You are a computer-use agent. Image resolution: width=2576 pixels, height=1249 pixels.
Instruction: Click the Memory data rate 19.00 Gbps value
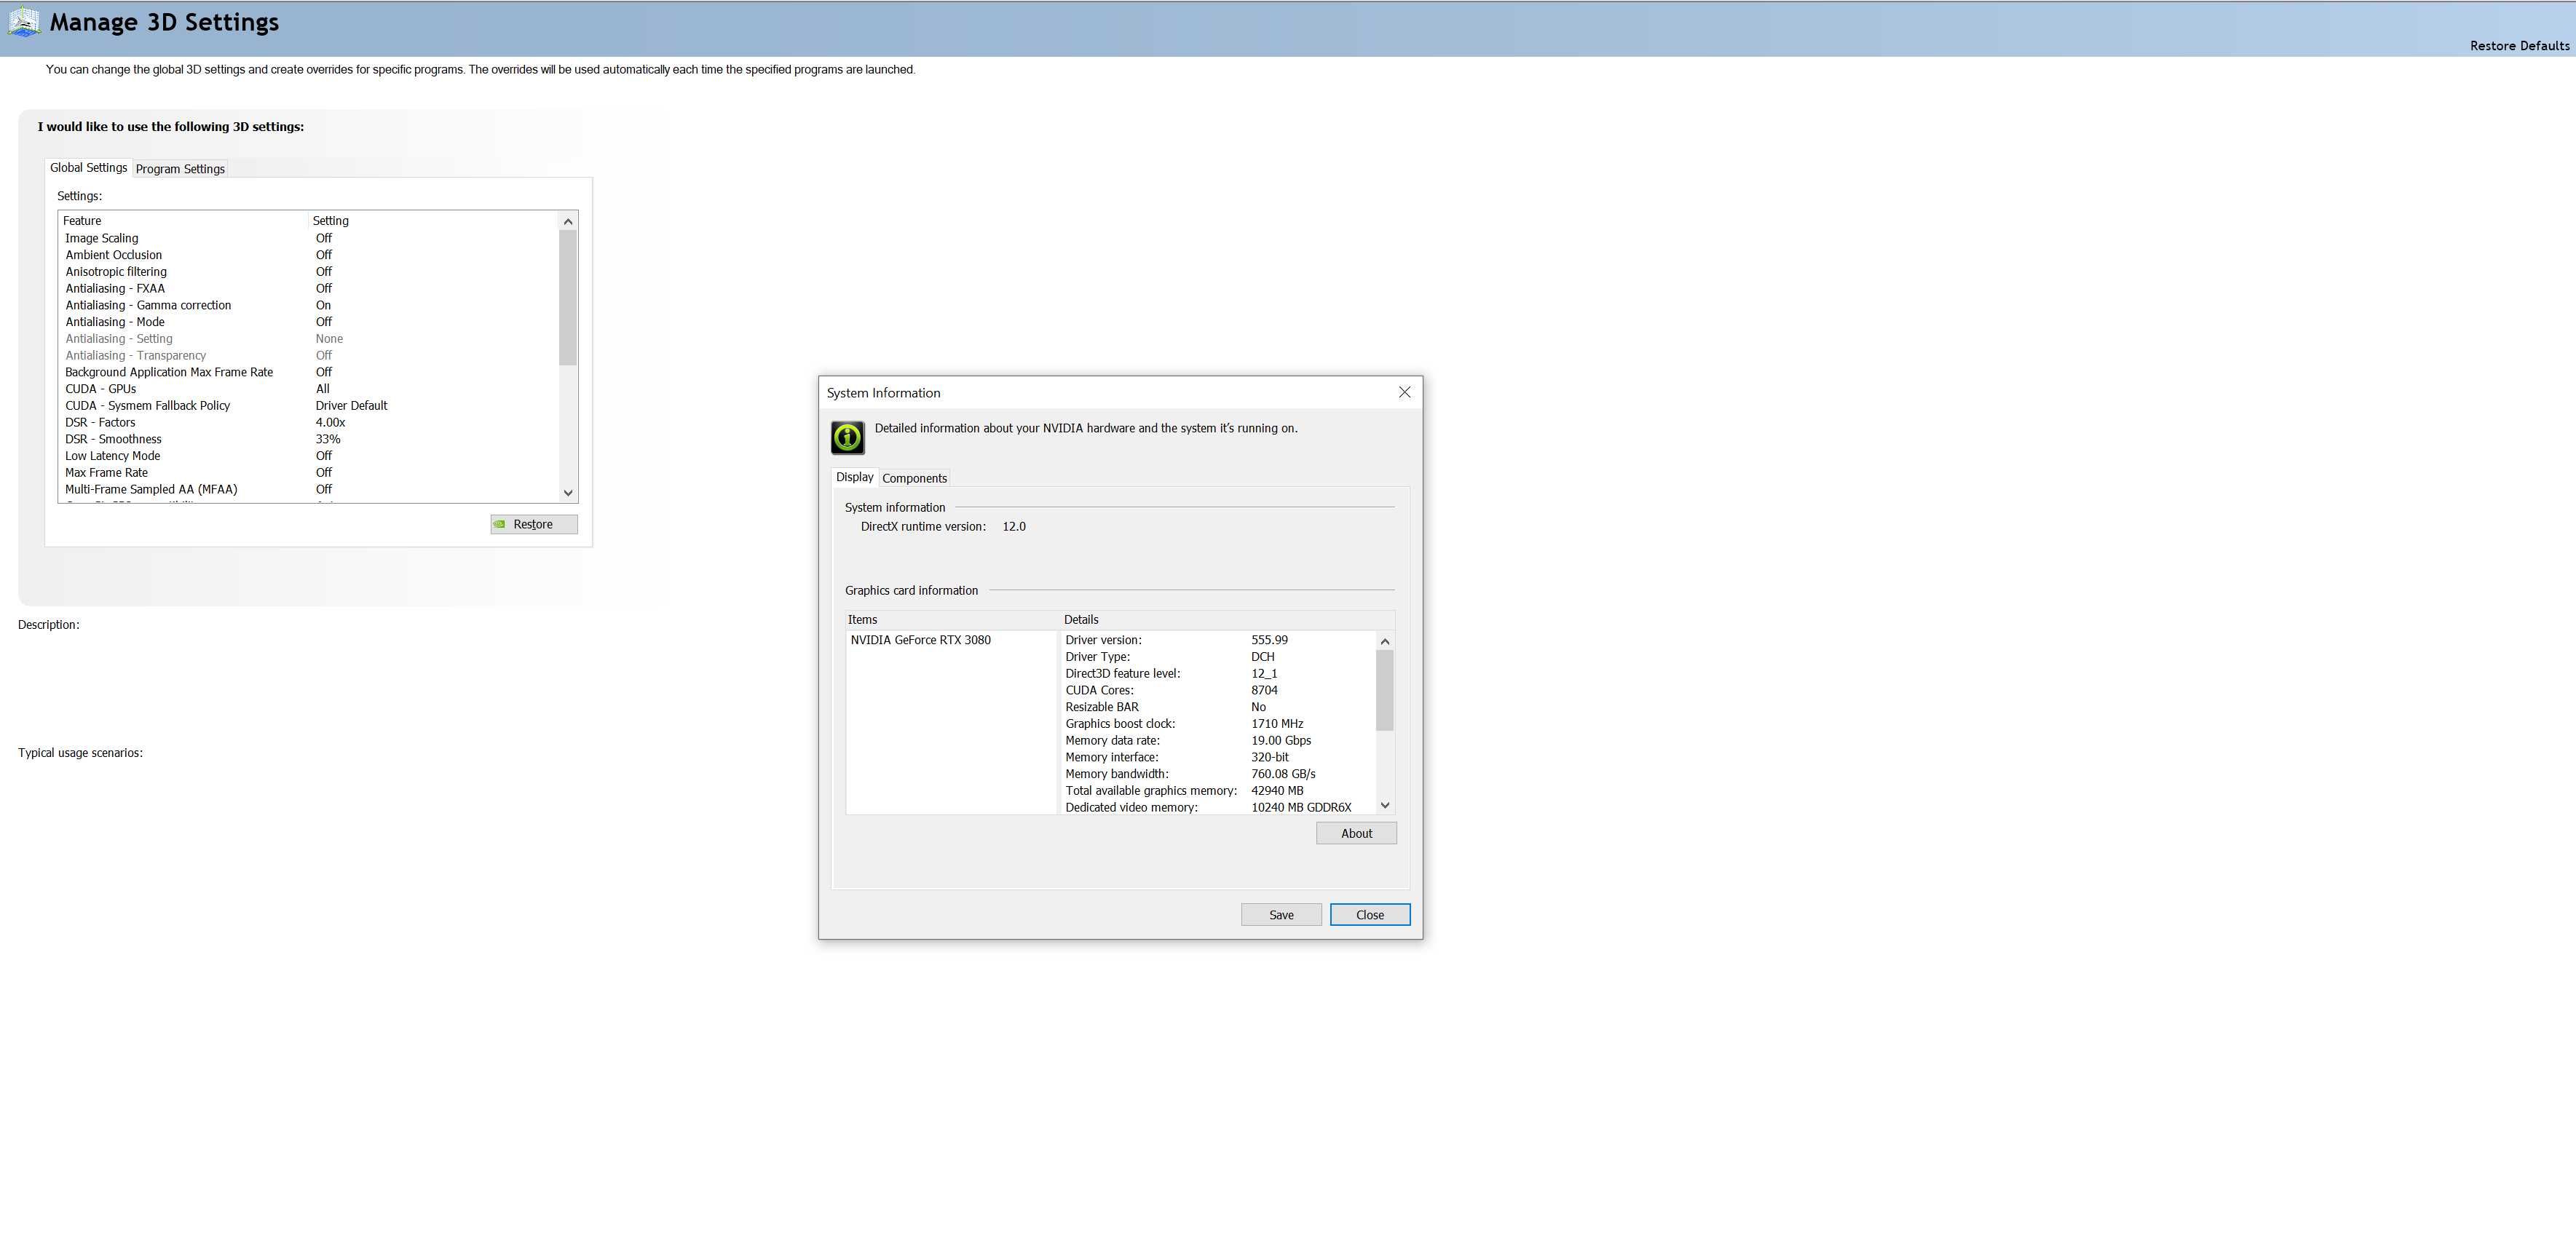(x=1281, y=741)
